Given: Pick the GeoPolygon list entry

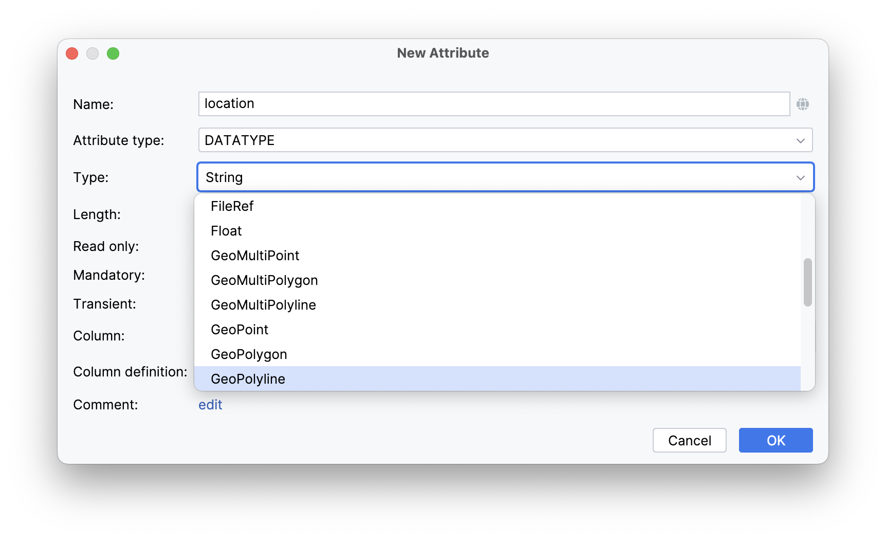Looking at the screenshot, I should [249, 354].
